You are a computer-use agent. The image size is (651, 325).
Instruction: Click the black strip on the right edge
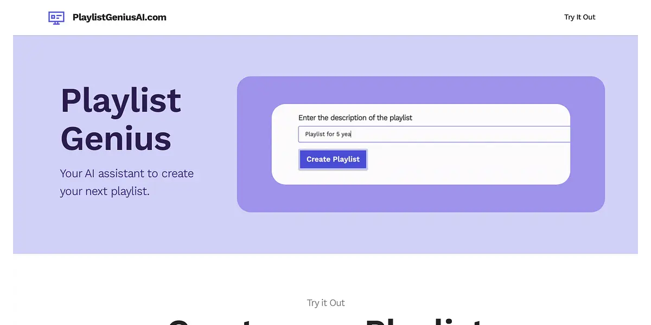pyautogui.click(x=644, y=162)
